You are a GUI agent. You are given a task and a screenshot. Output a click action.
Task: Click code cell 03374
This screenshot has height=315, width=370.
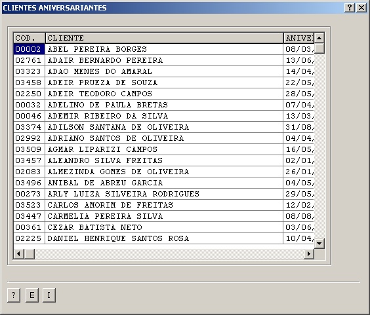click(30, 127)
